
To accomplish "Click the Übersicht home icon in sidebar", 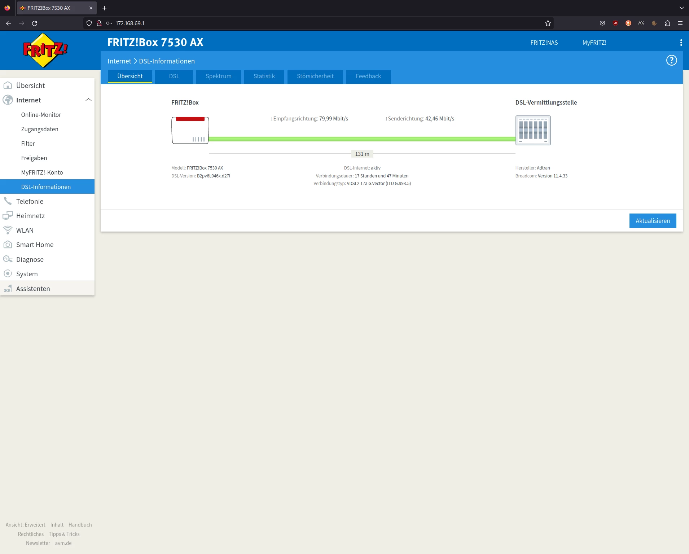I will click(x=8, y=85).
